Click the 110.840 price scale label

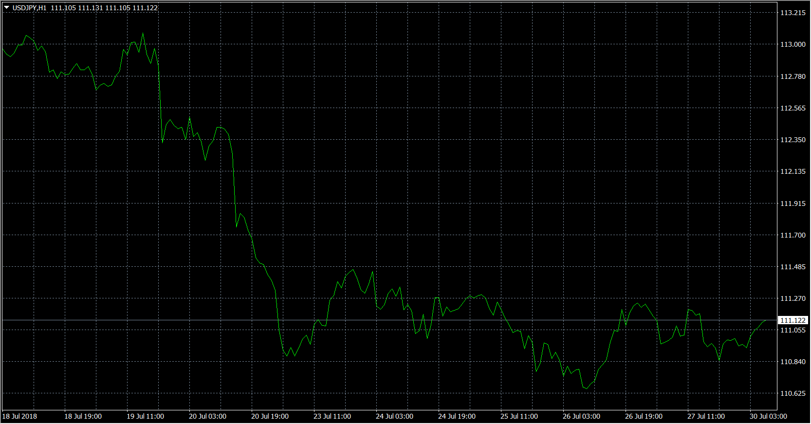(793, 362)
